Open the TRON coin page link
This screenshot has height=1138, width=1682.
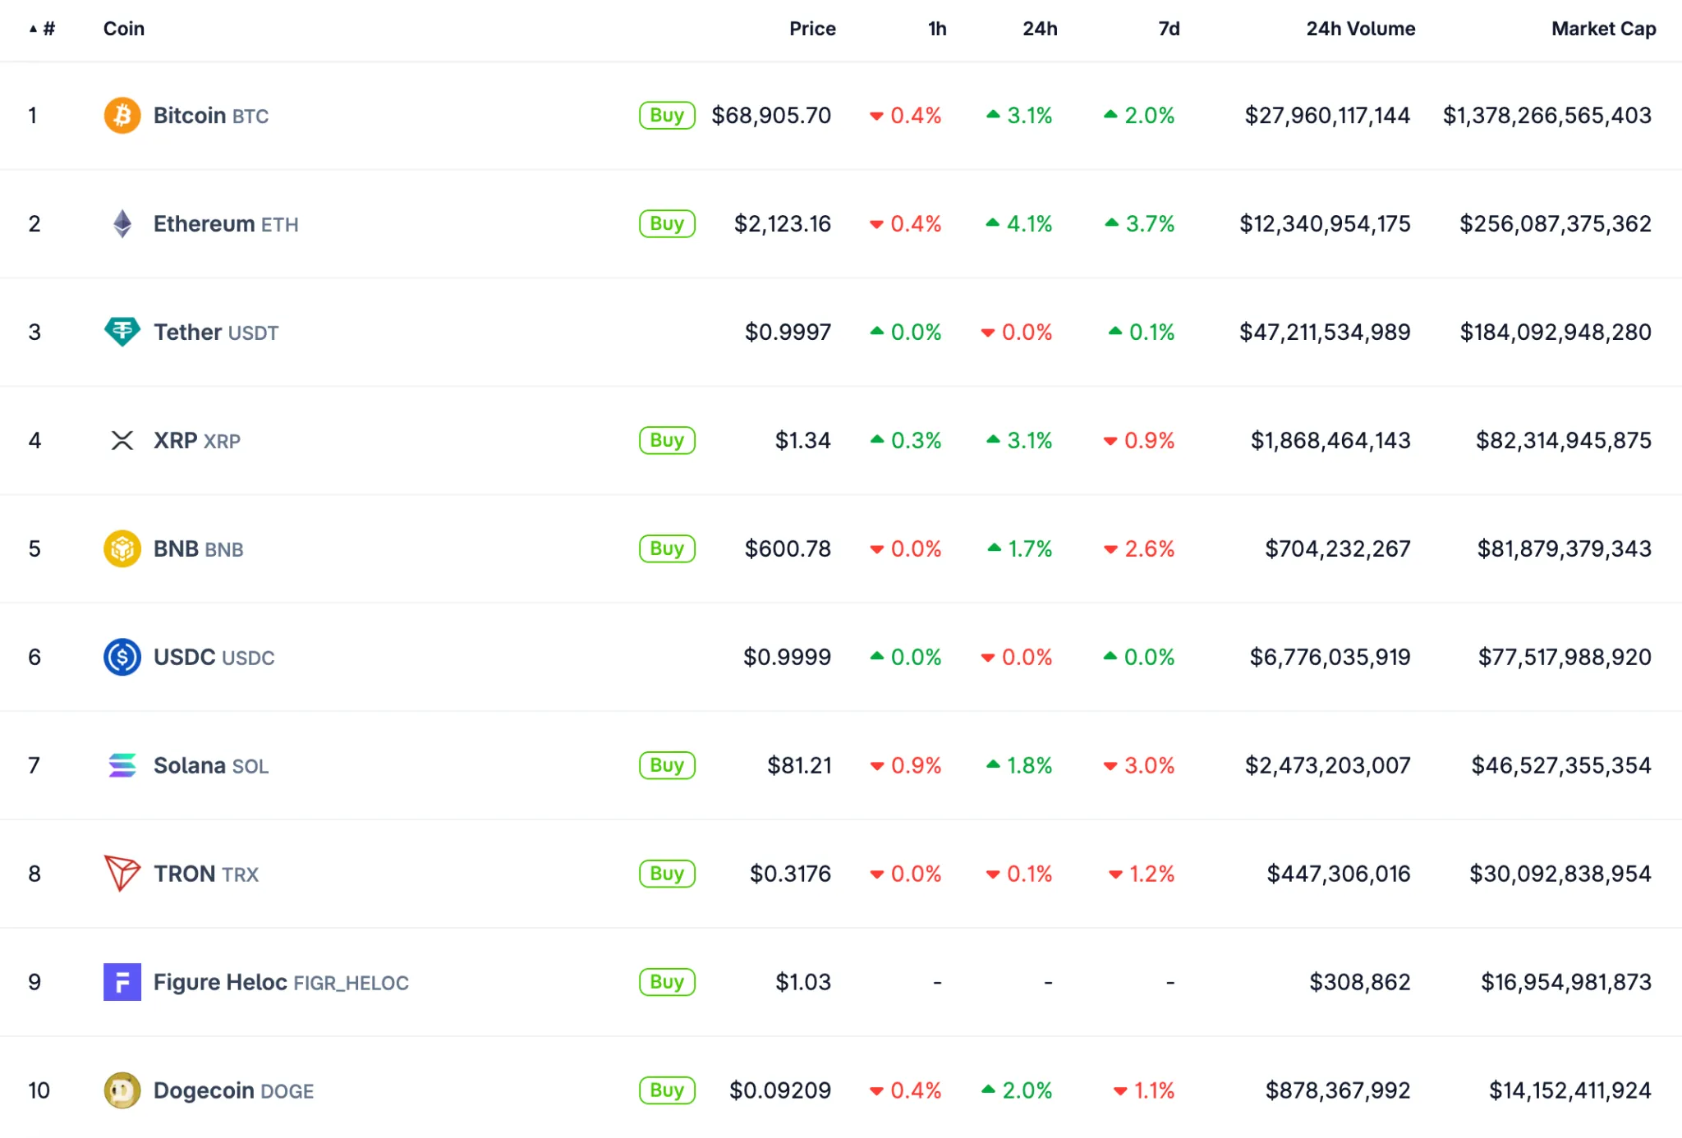coord(185,874)
